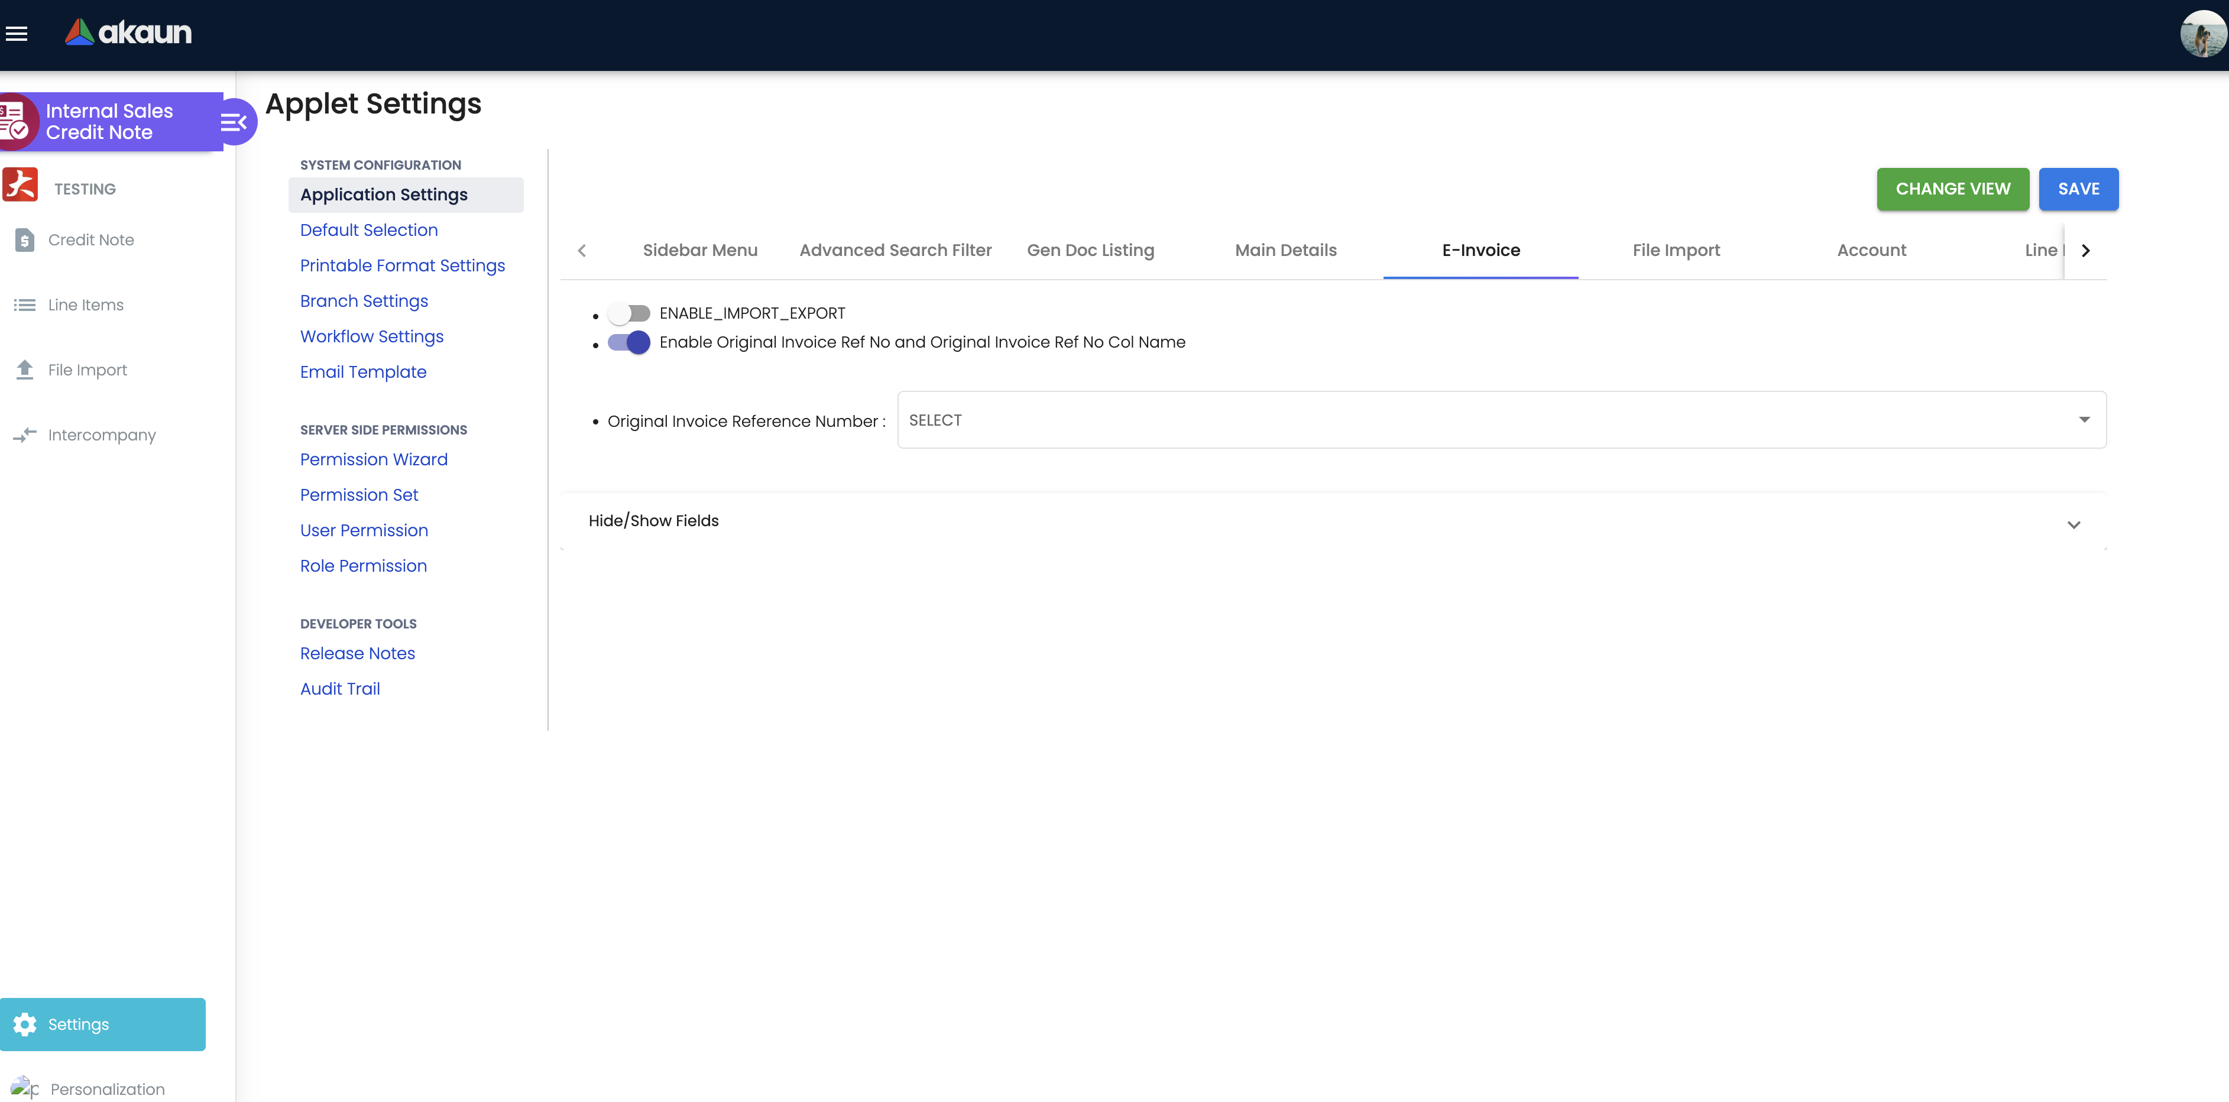Collapse the sidebar with the menu-collapse icon
2229x1102 pixels.
pyautogui.click(x=234, y=122)
